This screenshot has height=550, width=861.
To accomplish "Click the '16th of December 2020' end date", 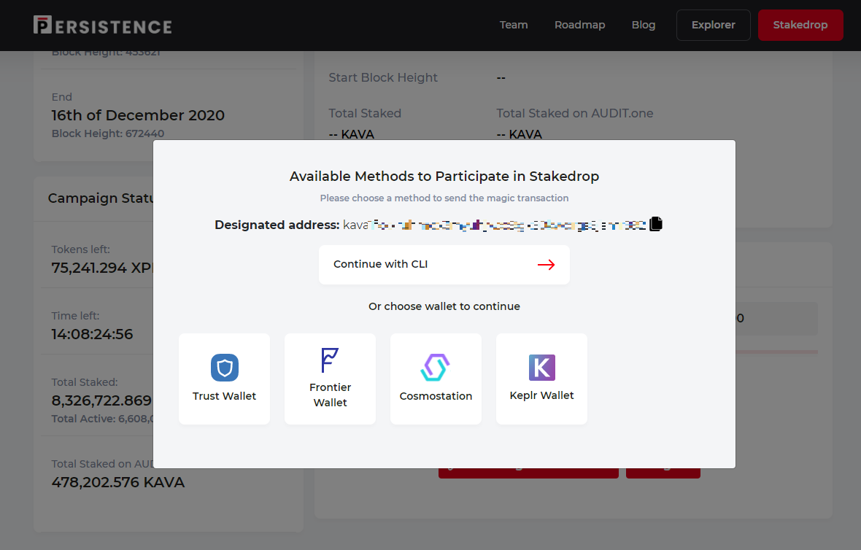I will click(x=138, y=115).
